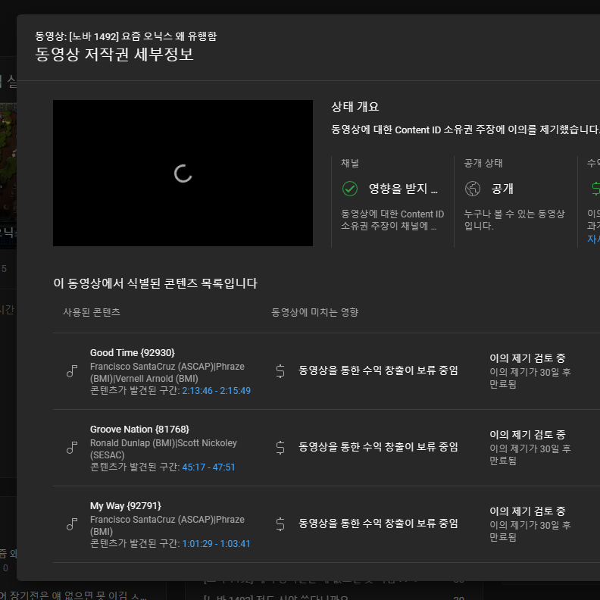Click the dollar icon in the Groove Nation row
This screenshot has width=600, height=600.
tap(280, 448)
